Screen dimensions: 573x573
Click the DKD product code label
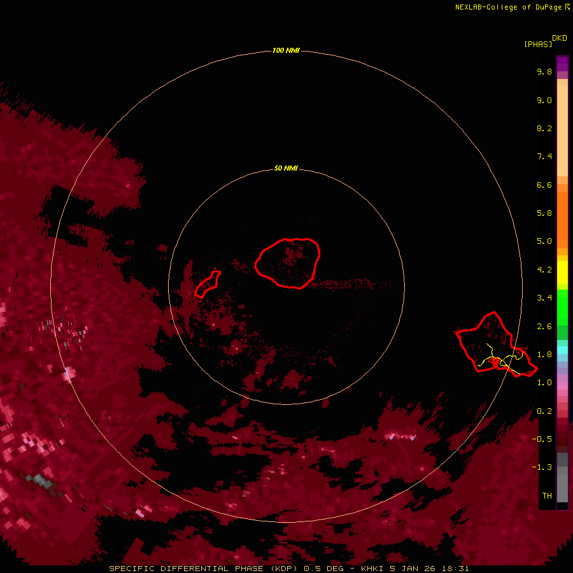point(560,38)
